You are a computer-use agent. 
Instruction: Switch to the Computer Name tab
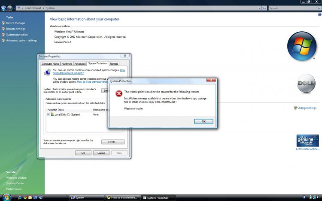(50, 64)
